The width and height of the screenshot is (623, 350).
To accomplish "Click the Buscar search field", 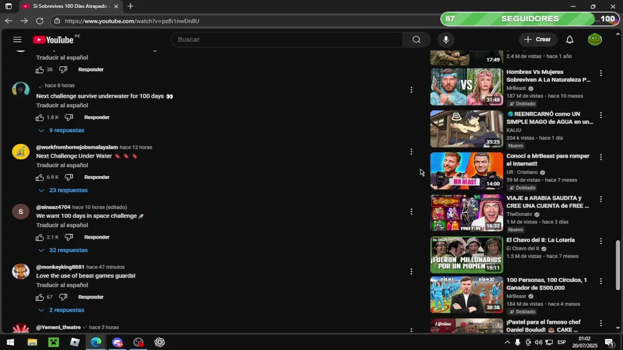I will coord(287,39).
